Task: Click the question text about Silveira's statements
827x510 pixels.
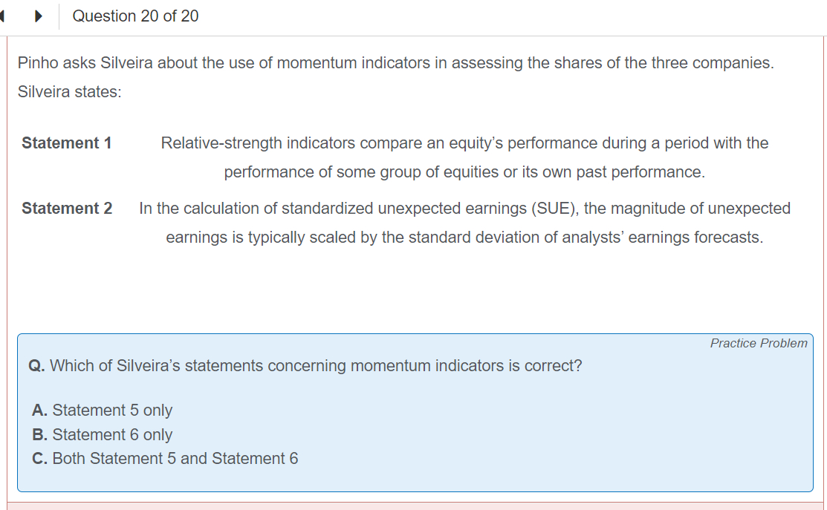Action: tap(316, 366)
